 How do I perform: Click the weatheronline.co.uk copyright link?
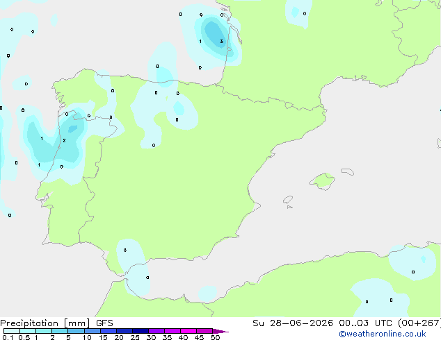pyautogui.click(x=383, y=334)
